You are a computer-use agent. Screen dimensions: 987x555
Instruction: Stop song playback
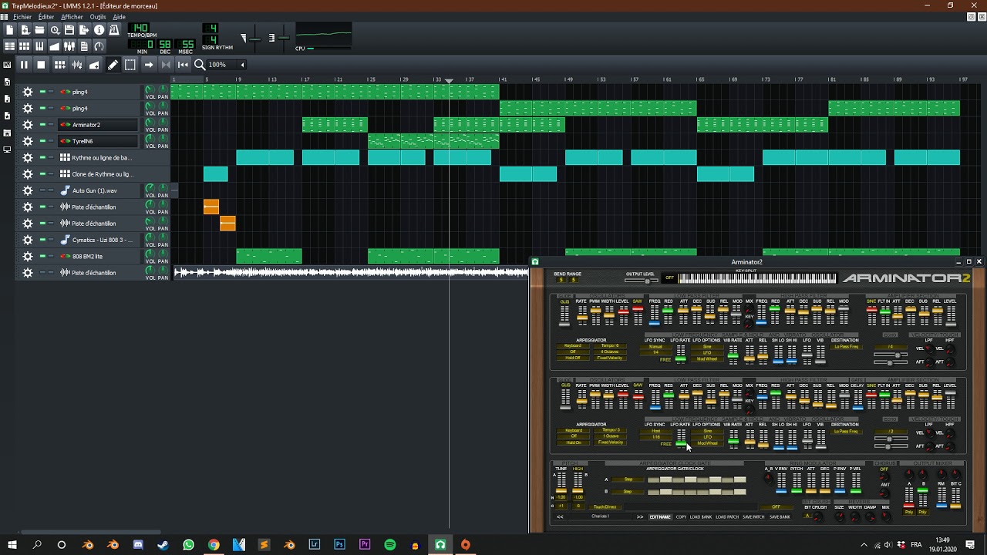tap(41, 65)
